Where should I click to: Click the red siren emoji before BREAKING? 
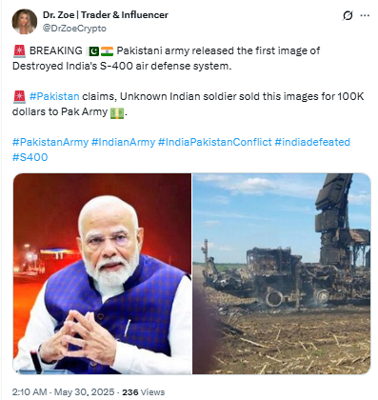19,50
